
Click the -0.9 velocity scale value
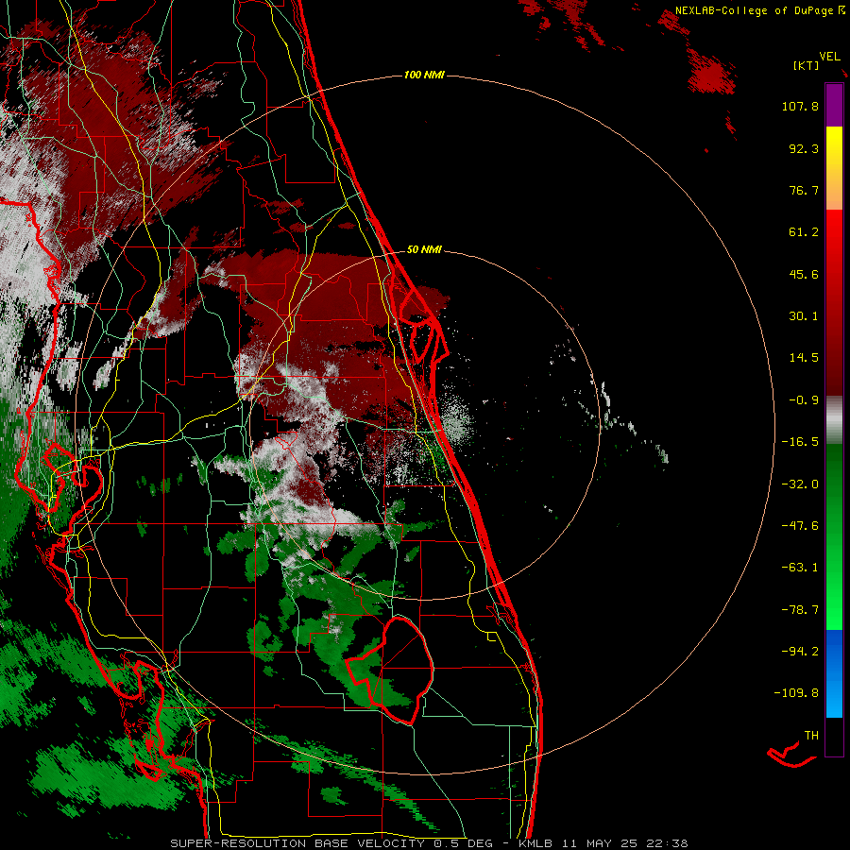pyautogui.click(x=804, y=400)
